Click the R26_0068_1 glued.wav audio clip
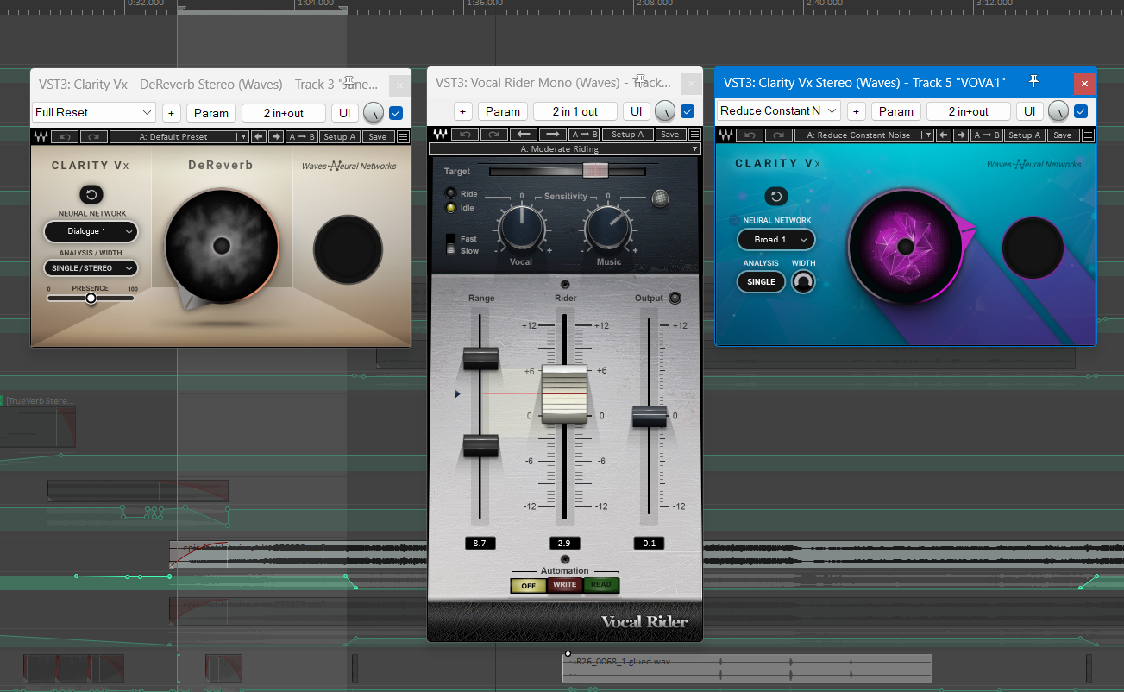Viewport: 1124px width, 692px height. (747, 668)
